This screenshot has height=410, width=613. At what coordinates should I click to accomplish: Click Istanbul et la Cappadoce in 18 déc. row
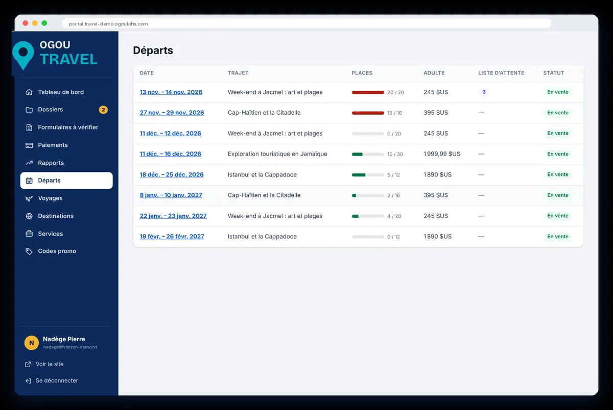tap(262, 175)
